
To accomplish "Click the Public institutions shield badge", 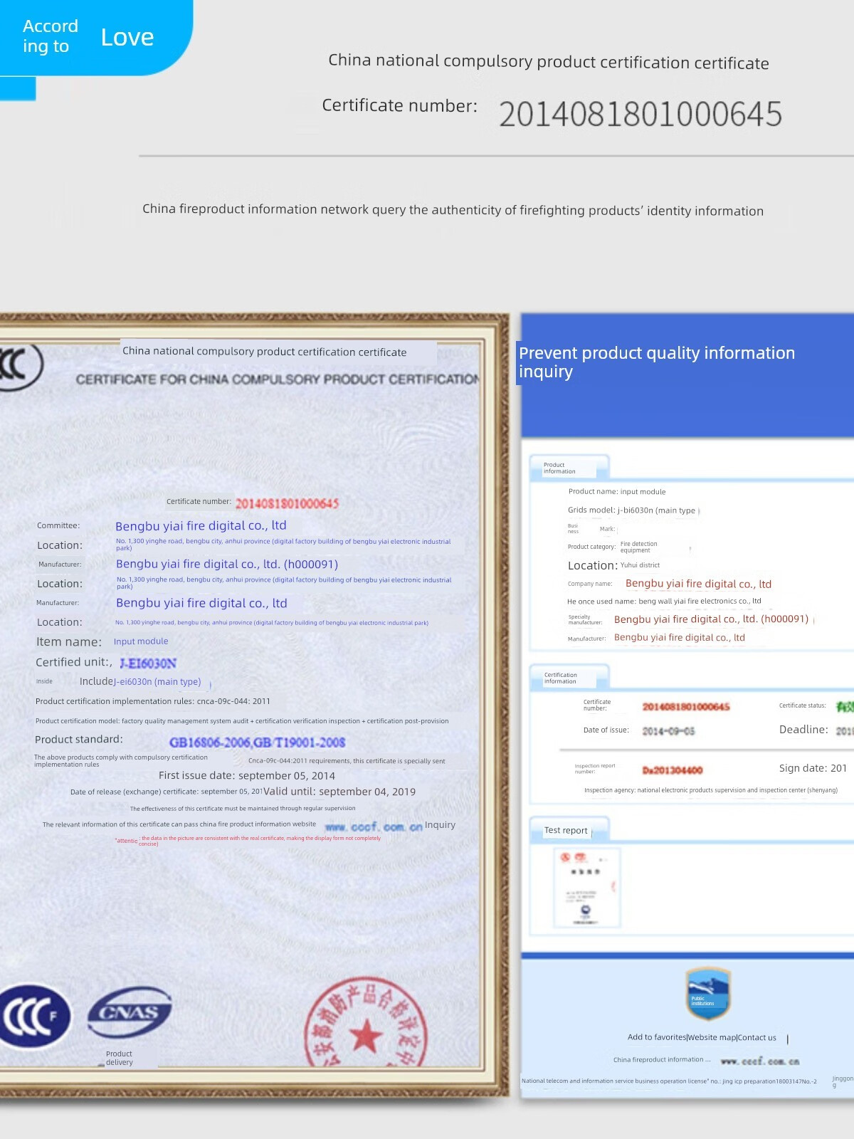I will pos(707,993).
